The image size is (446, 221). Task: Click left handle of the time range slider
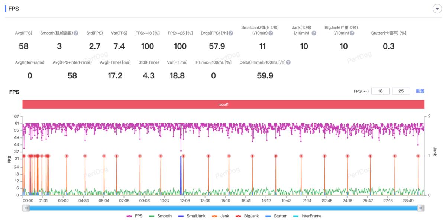coord(26,208)
